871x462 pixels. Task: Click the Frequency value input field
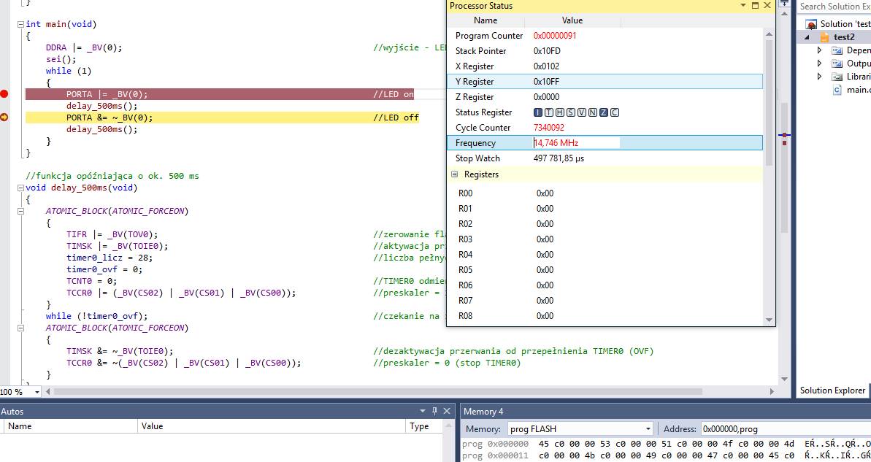pyautogui.click(x=577, y=143)
